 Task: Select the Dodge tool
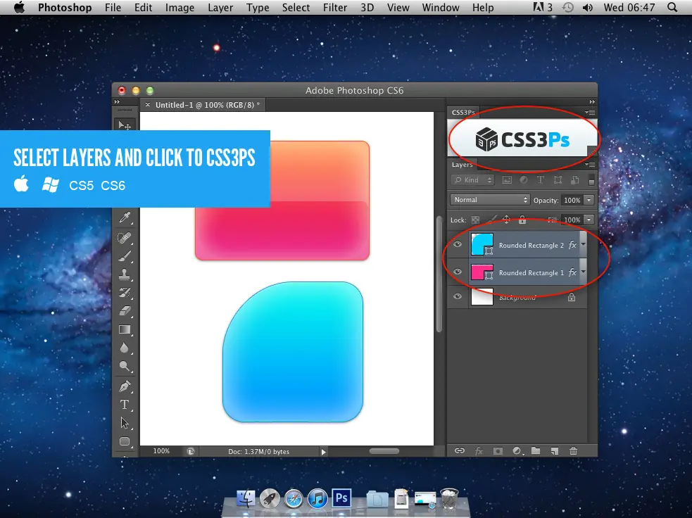125,367
